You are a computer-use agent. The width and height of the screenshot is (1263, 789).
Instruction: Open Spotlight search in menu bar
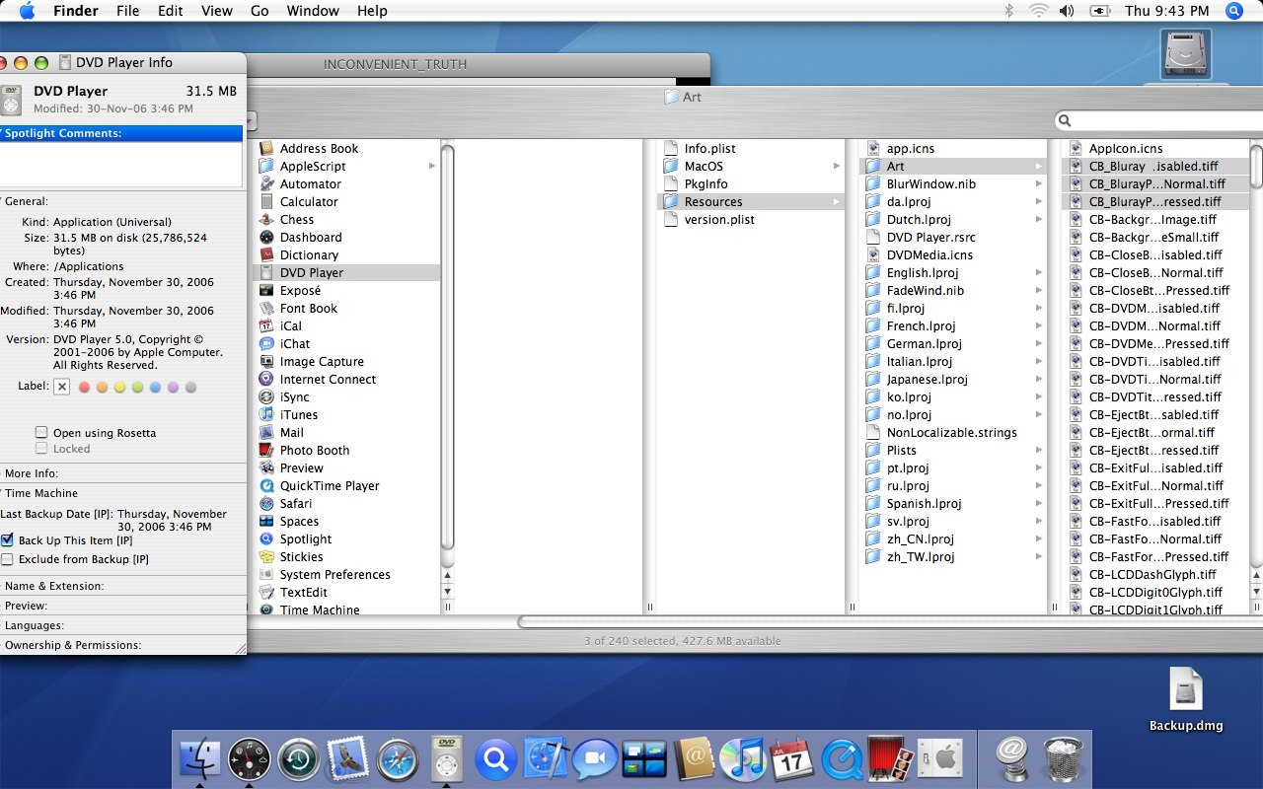click(x=1234, y=11)
